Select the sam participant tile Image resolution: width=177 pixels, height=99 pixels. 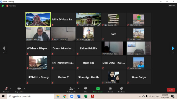coord(114,34)
